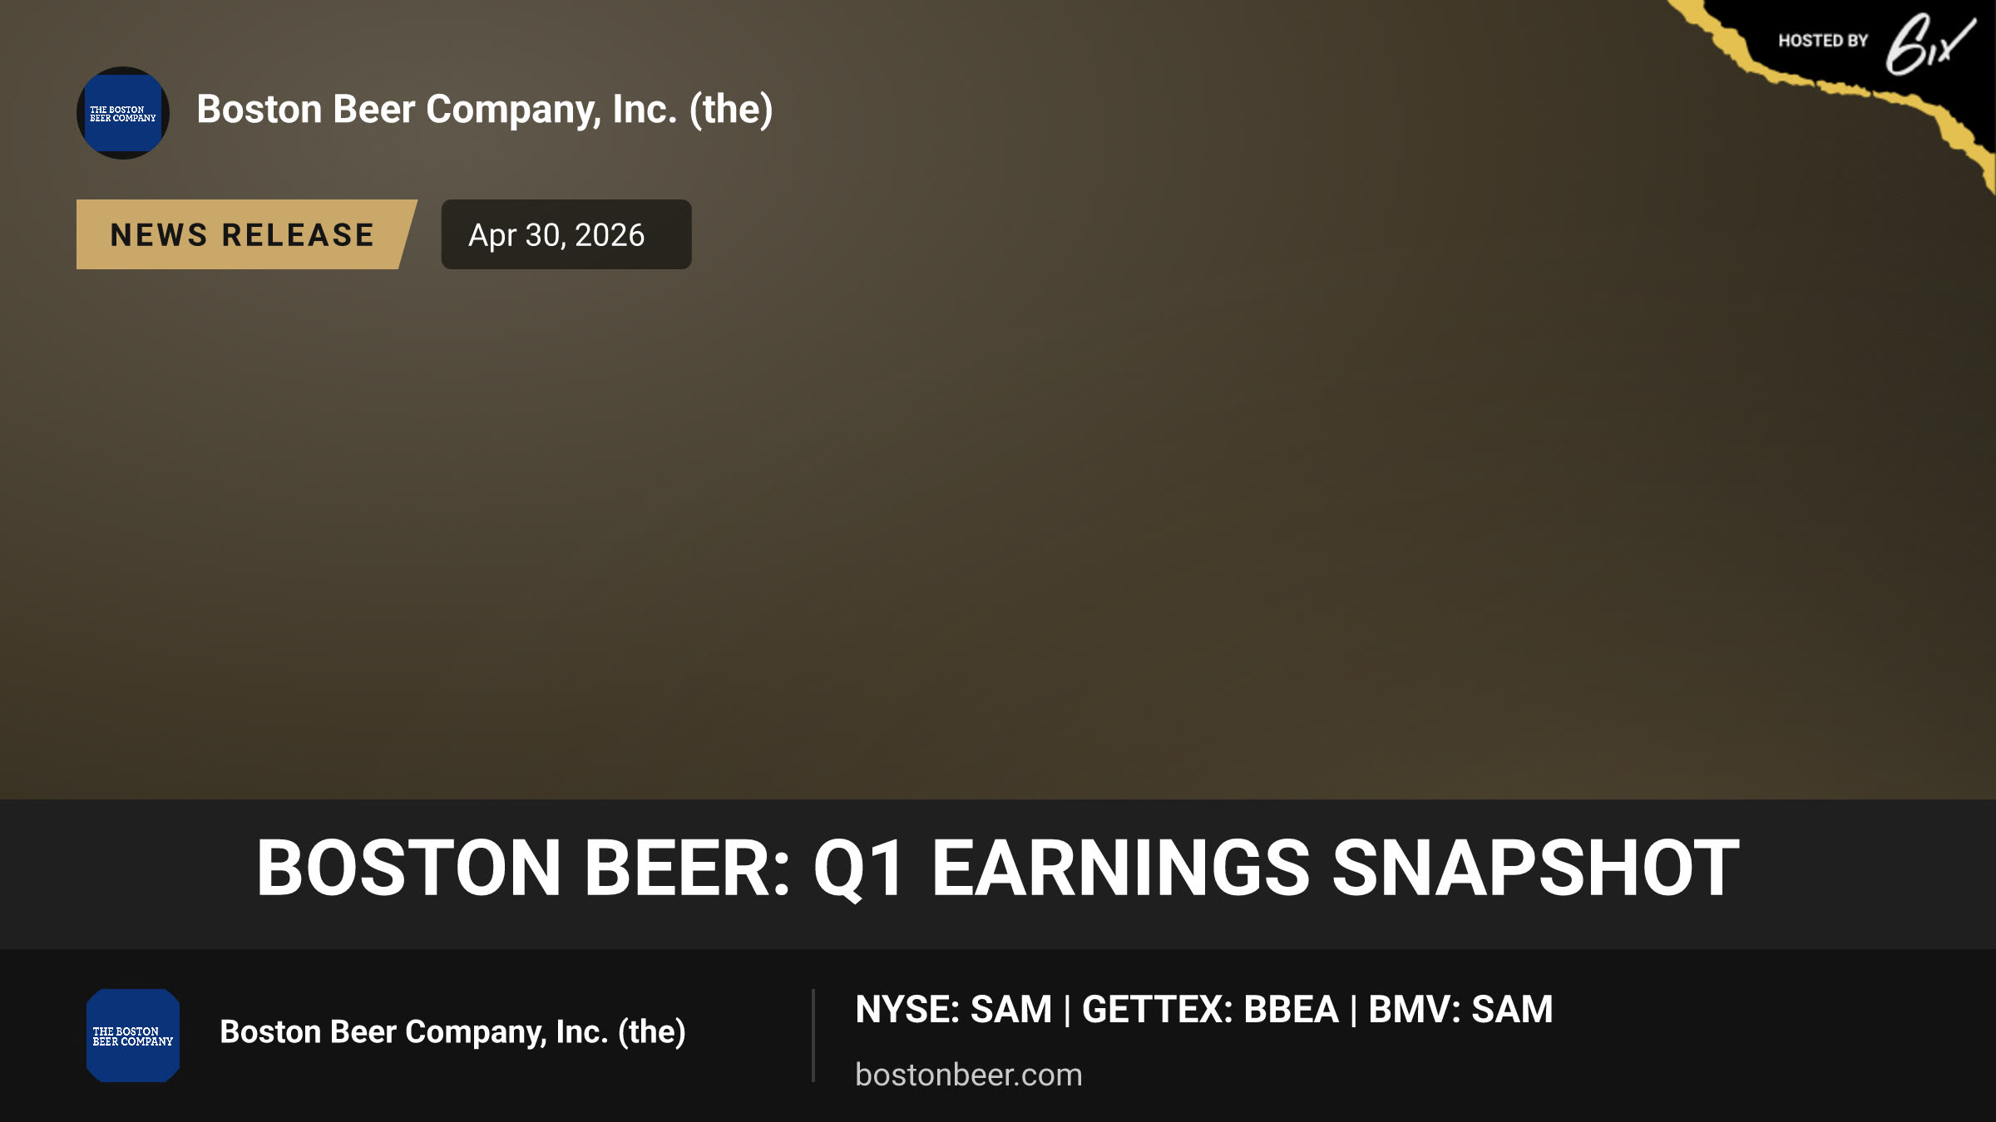
Task: Click the NYSE: SAM ticker
Action: coord(953,1009)
